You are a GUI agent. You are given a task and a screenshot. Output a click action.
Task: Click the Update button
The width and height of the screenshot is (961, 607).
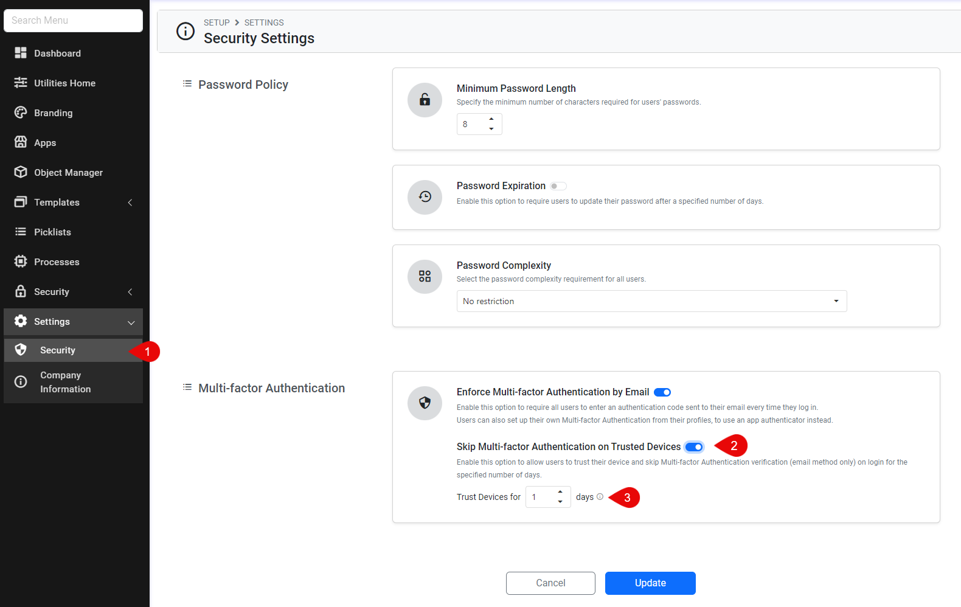click(650, 583)
